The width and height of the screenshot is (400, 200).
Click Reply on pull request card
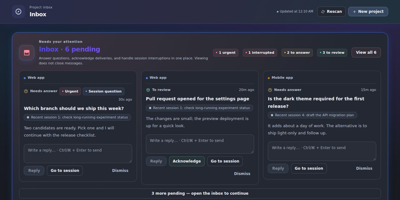pos(156,161)
